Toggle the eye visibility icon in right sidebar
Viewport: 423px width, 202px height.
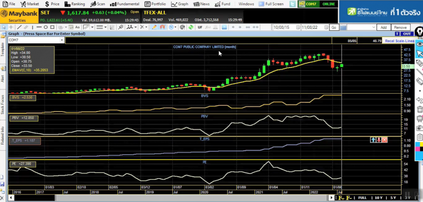tap(420, 44)
